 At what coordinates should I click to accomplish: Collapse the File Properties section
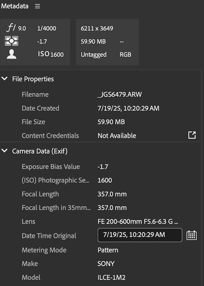pyautogui.click(x=4, y=79)
